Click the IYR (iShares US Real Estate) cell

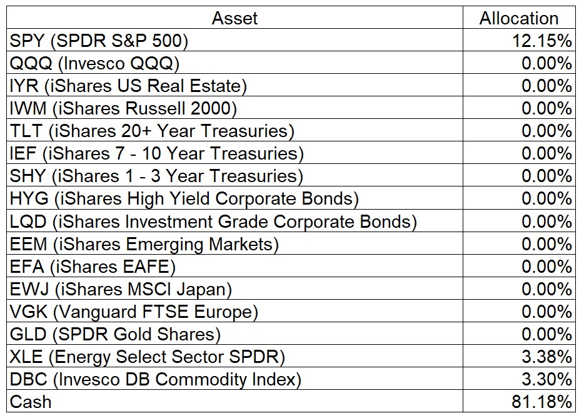(128, 86)
